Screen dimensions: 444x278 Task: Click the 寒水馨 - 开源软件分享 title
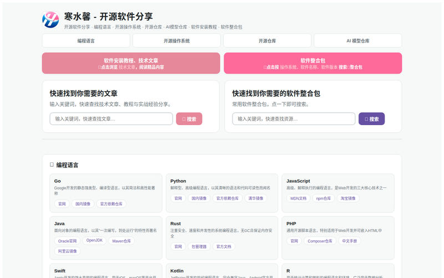[x=108, y=17]
